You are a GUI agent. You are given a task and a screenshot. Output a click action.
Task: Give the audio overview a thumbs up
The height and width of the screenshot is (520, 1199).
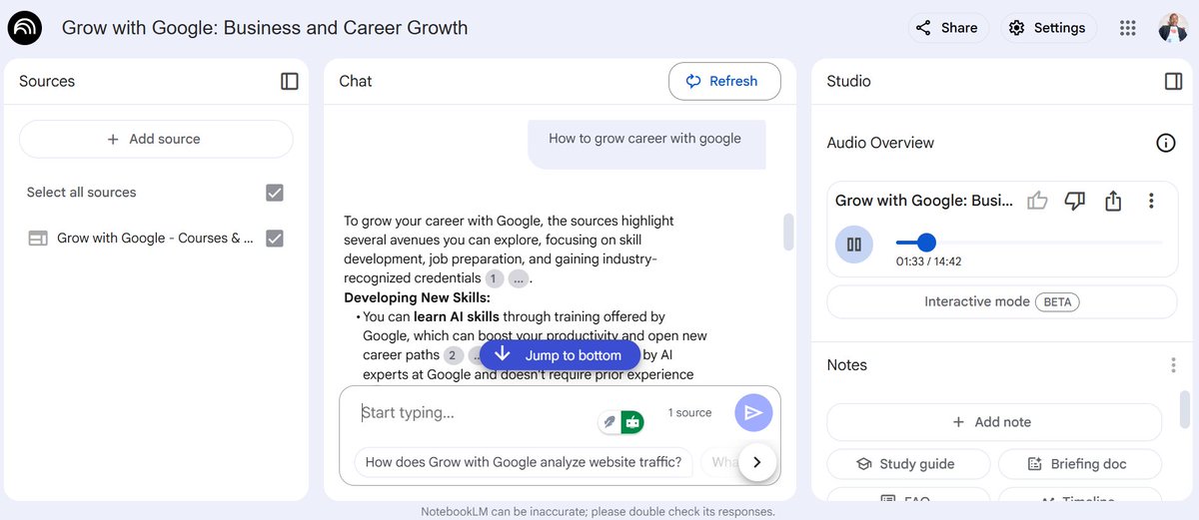click(1037, 201)
